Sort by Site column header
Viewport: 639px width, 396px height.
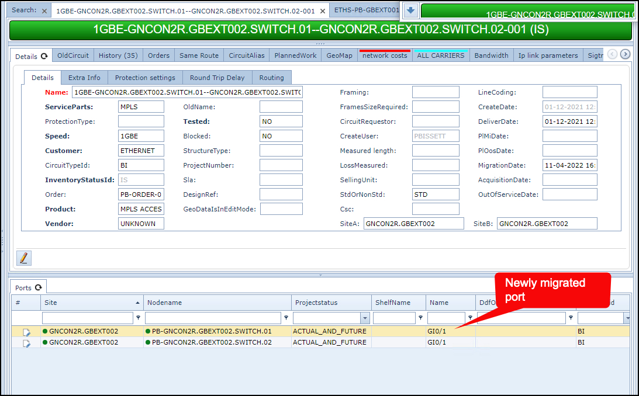pos(88,303)
